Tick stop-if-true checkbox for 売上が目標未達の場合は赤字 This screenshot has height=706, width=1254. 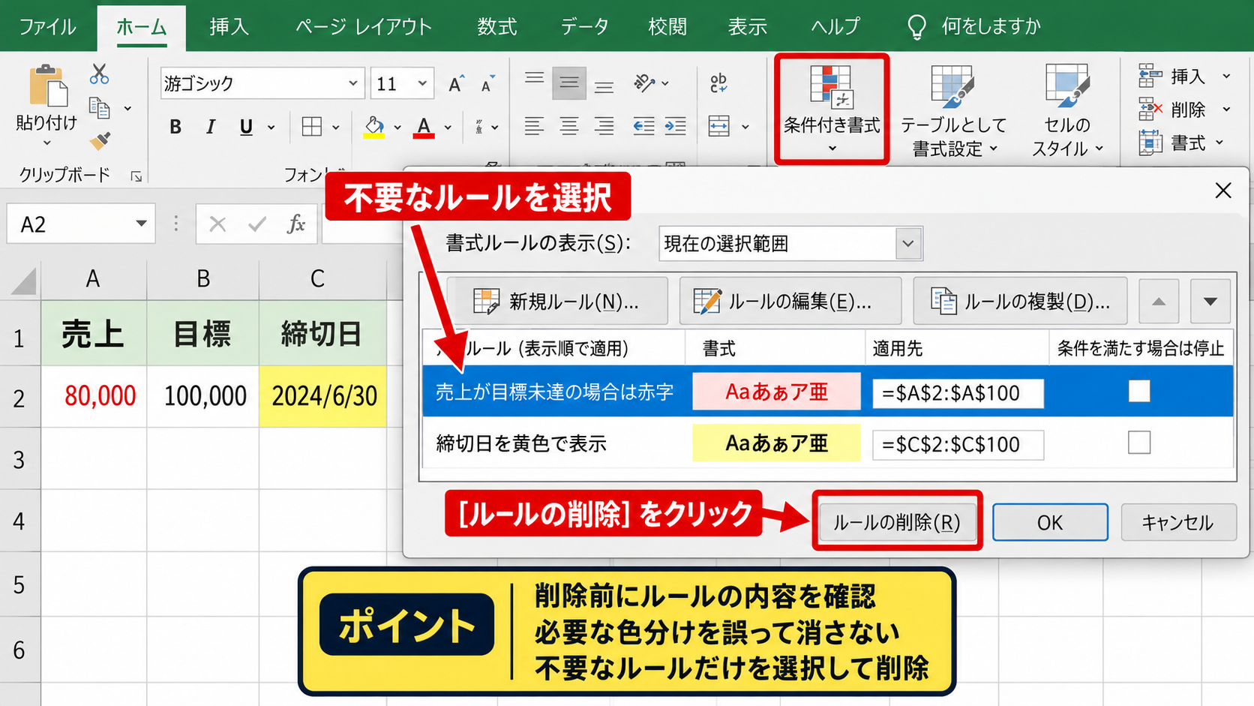coord(1138,391)
